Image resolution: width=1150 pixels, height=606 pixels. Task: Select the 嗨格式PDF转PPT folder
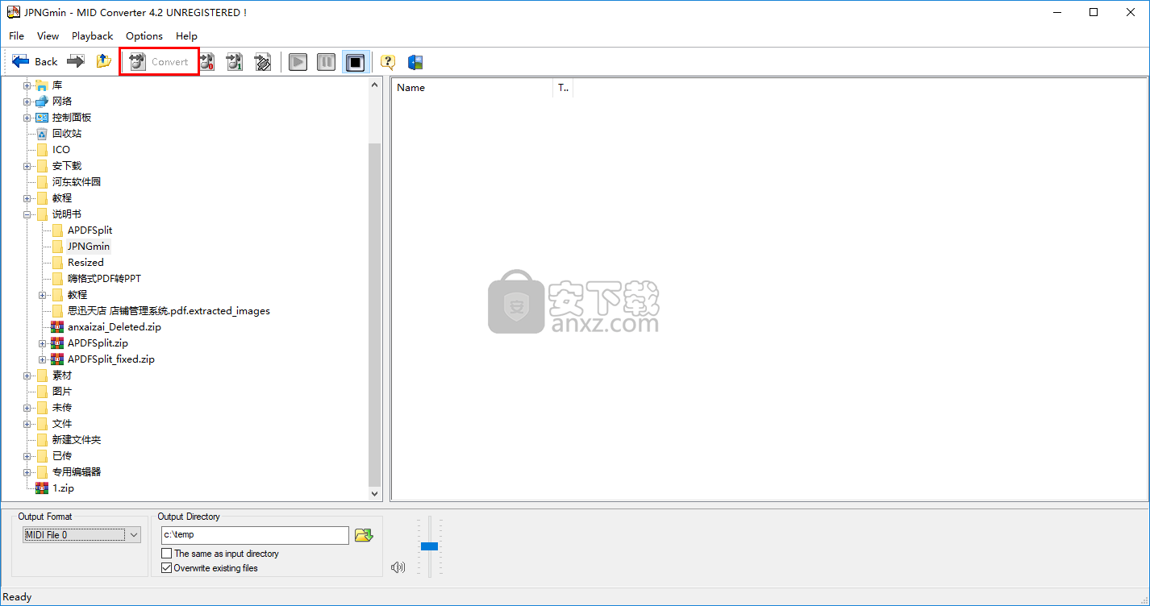tap(104, 279)
